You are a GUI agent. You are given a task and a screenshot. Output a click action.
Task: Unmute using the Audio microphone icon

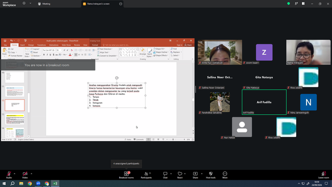(9, 175)
